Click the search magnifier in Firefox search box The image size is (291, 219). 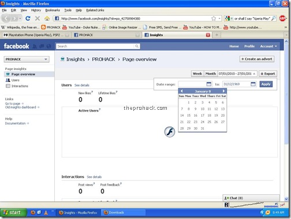click(x=273, y=18)
